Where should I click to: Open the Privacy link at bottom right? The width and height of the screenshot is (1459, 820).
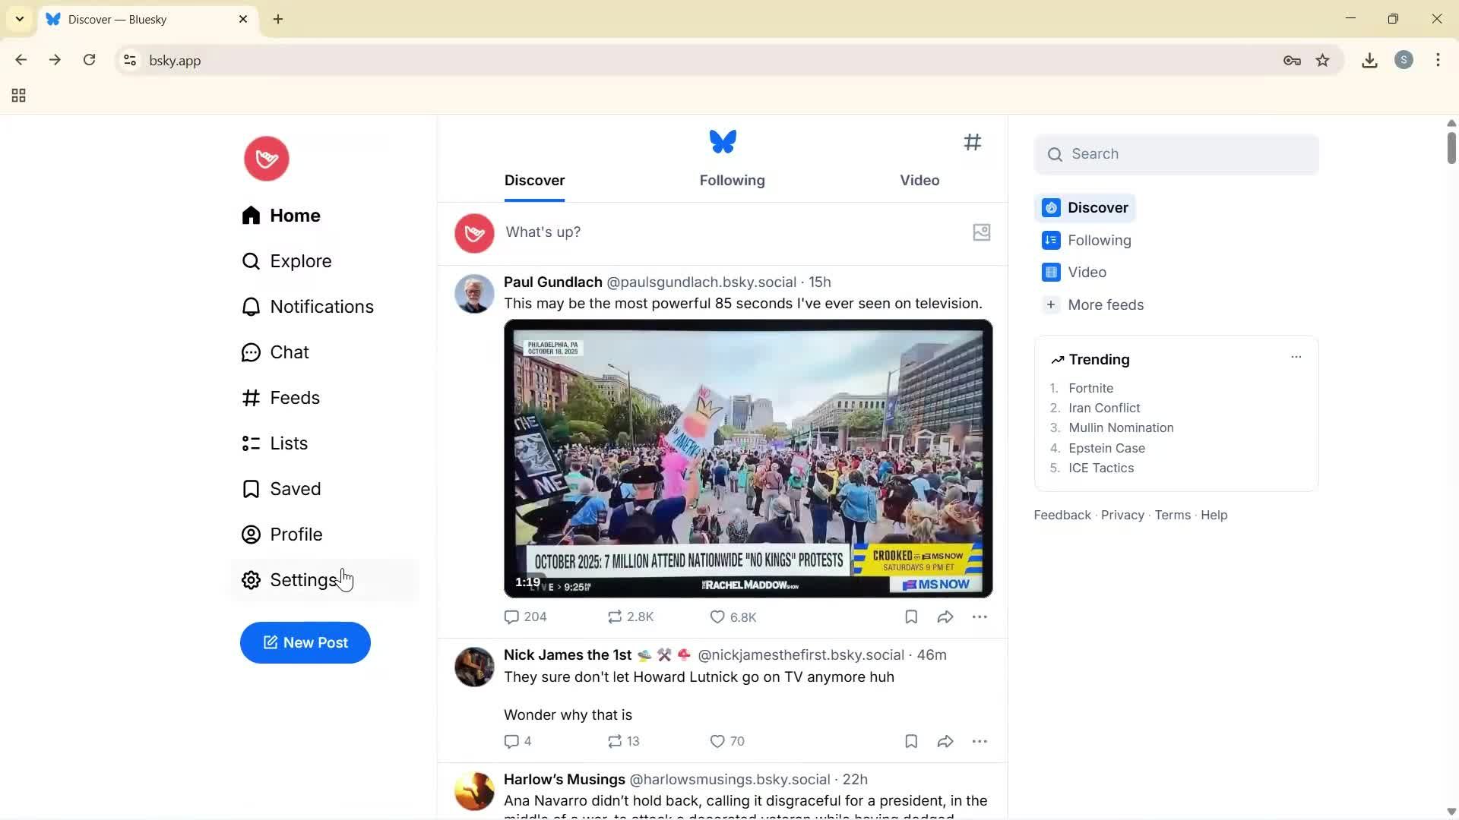(1122, 515)
